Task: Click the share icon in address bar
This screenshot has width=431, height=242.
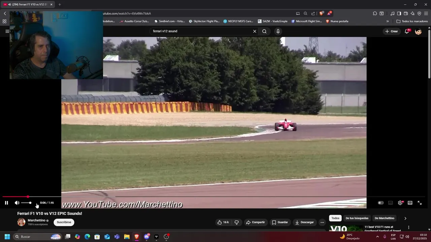Action: click(313, 13)
